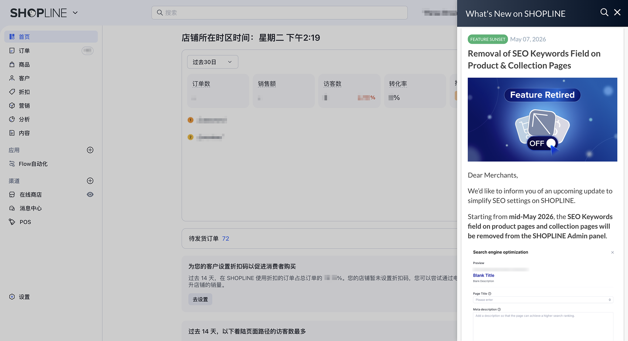Click the 订单 orders icon

click(12, 51)
